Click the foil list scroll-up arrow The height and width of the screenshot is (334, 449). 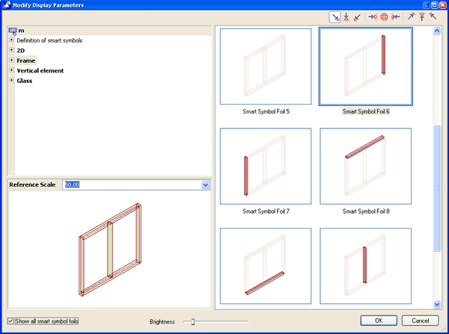tap(437, 31)
